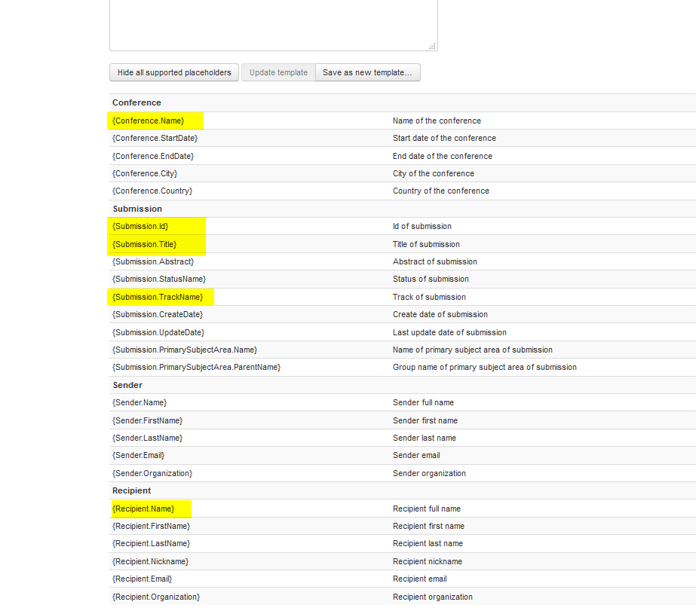This screenshot has height=614, width=699.
Task: Click inside the template text area
Action: tap(273, 23)
